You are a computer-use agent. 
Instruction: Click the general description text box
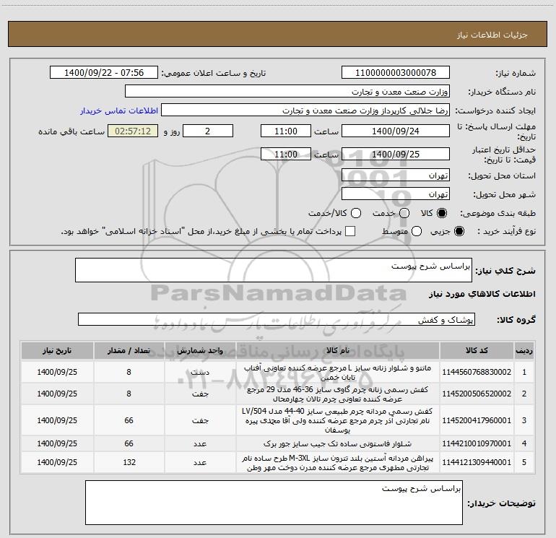point(274,270)
